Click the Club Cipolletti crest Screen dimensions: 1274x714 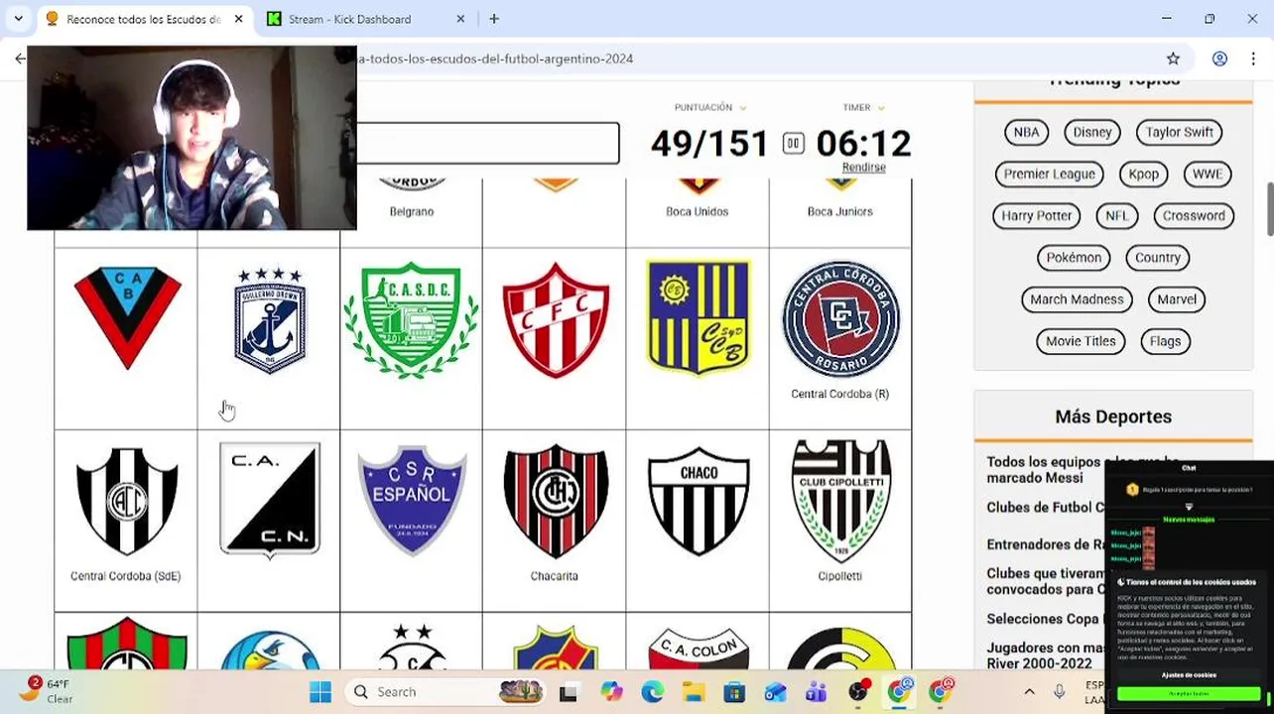840,501
